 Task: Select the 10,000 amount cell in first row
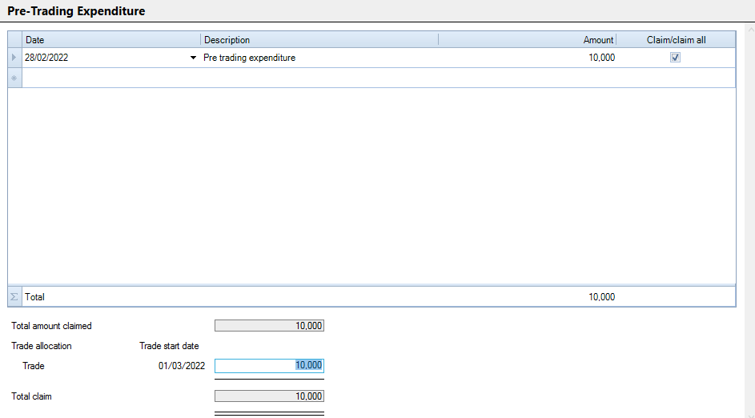528,58
